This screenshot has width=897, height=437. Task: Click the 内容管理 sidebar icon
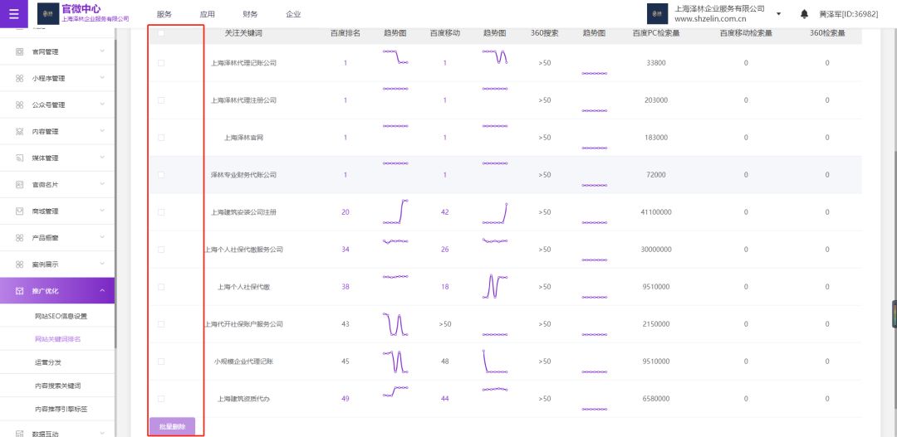point(20,132)
